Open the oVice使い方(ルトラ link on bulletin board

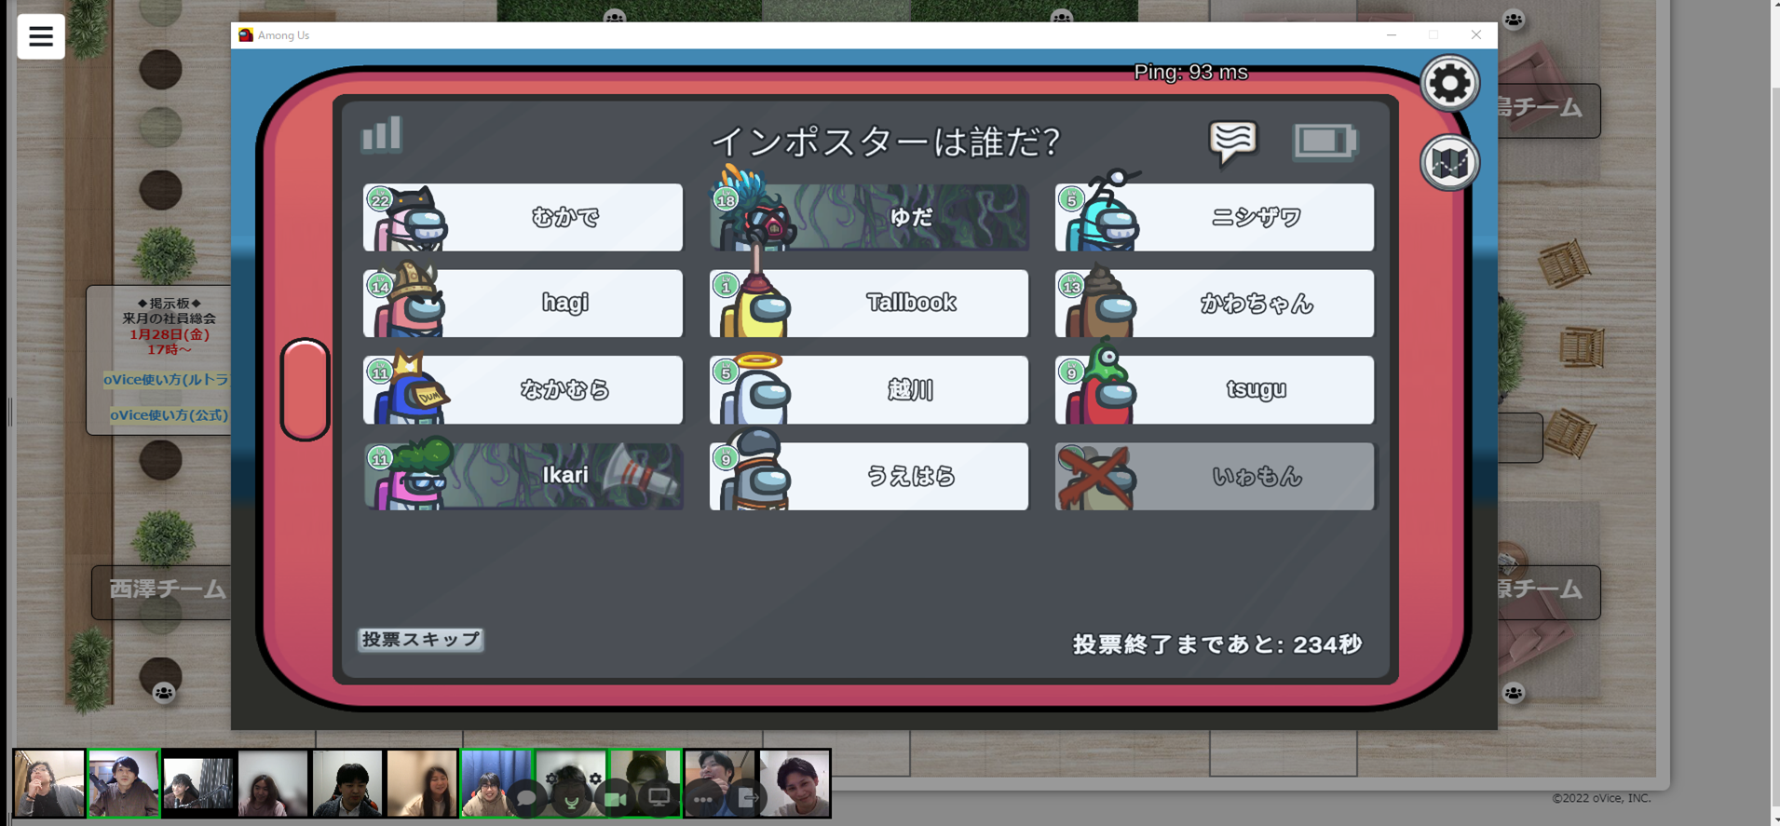pyautogui.click(x=166, y=380)
